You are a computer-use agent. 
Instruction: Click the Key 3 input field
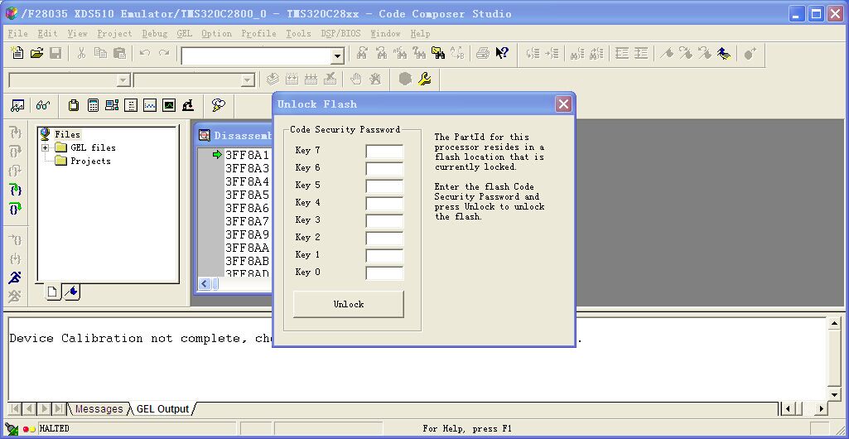click(384, 221)
